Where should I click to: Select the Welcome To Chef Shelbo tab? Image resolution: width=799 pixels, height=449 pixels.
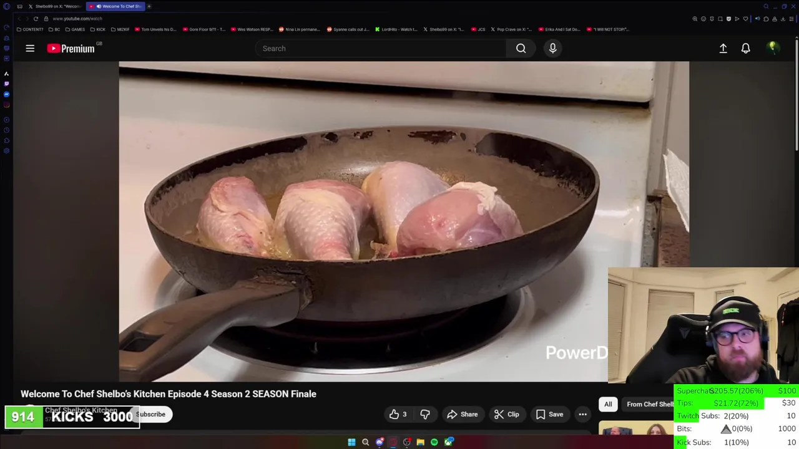click(x=117, y=6)
